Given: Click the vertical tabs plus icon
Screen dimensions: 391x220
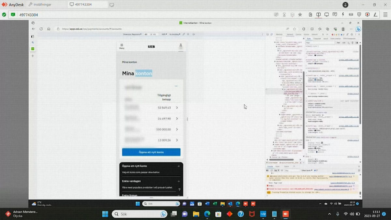Looking at the screenshot, I should coord(33,56).
